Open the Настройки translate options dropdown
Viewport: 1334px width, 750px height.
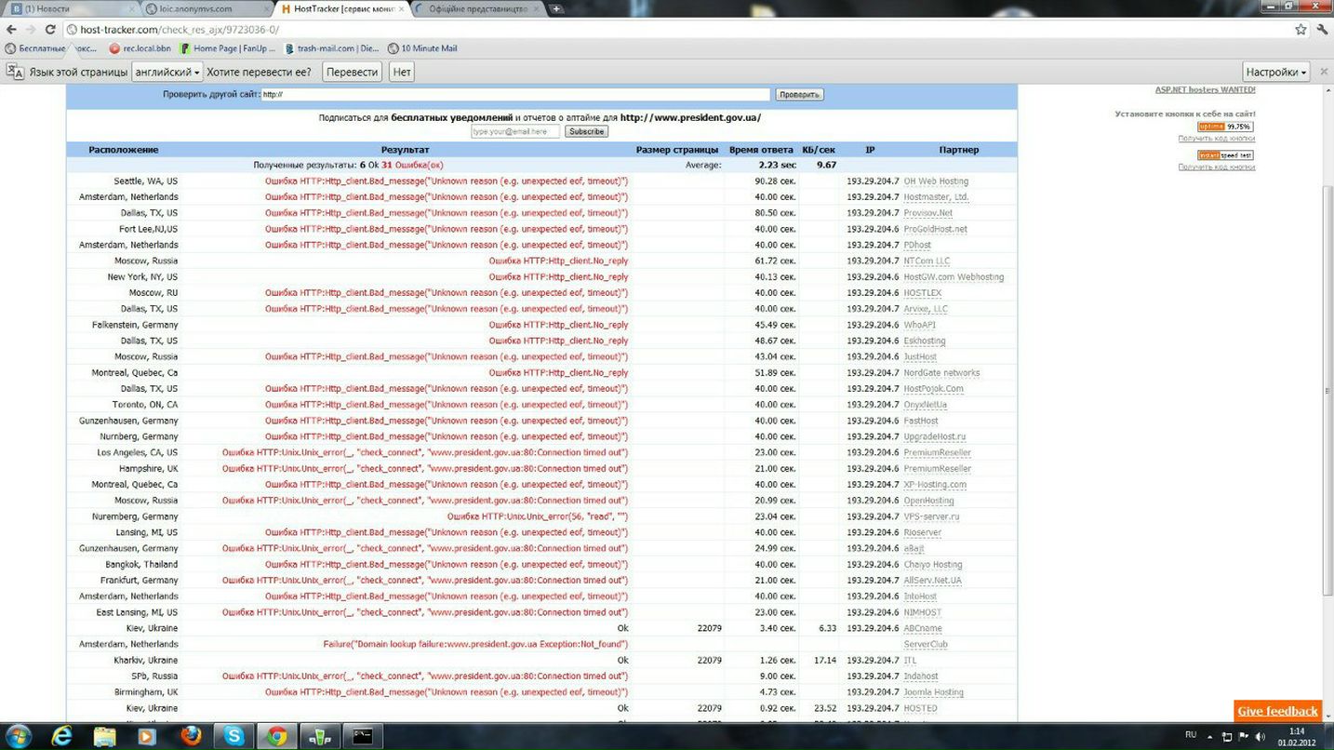1276,72
